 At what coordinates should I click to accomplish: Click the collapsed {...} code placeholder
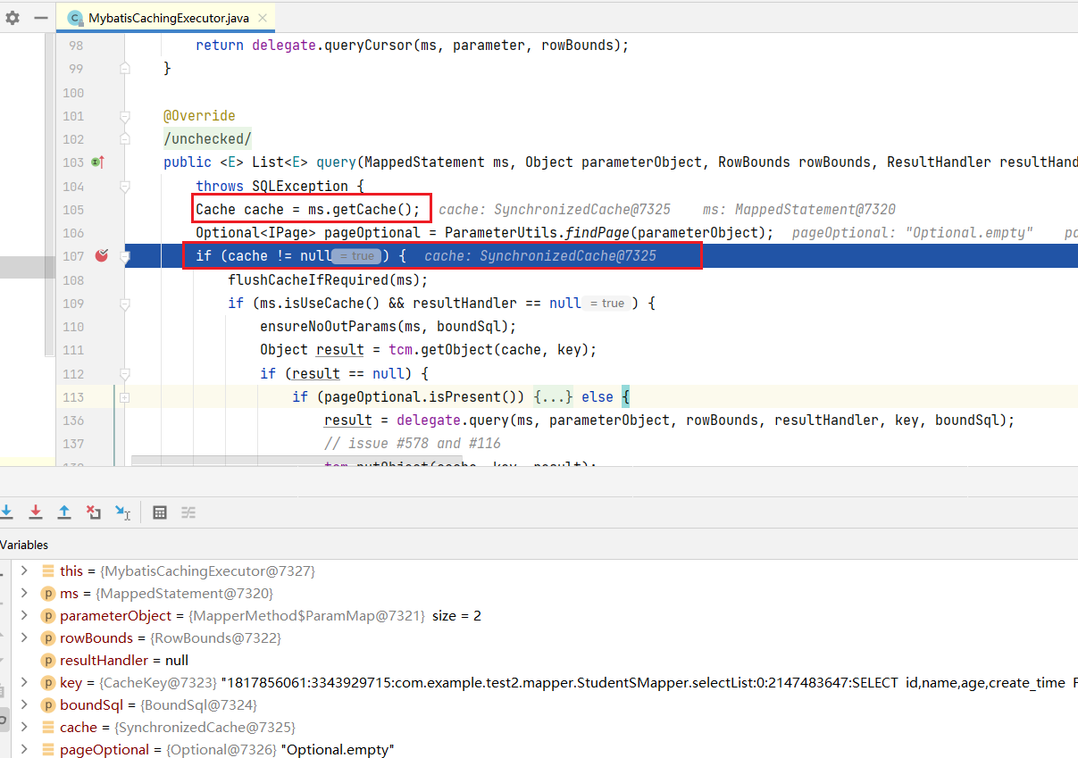pyautogui.click(x=555, y=397)
